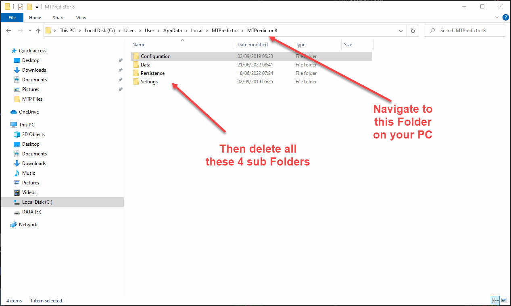Sort by the Date modified column header
This screenshot has height=306, width=511.
pos(252,45)
